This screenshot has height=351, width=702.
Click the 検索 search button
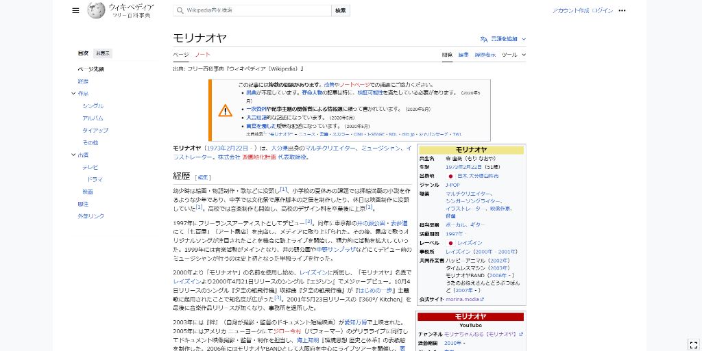click(341, 10)
